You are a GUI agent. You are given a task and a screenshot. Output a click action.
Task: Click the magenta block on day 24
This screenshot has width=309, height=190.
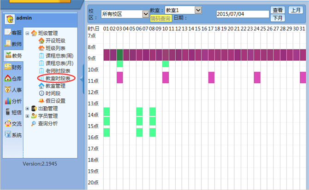257,77
